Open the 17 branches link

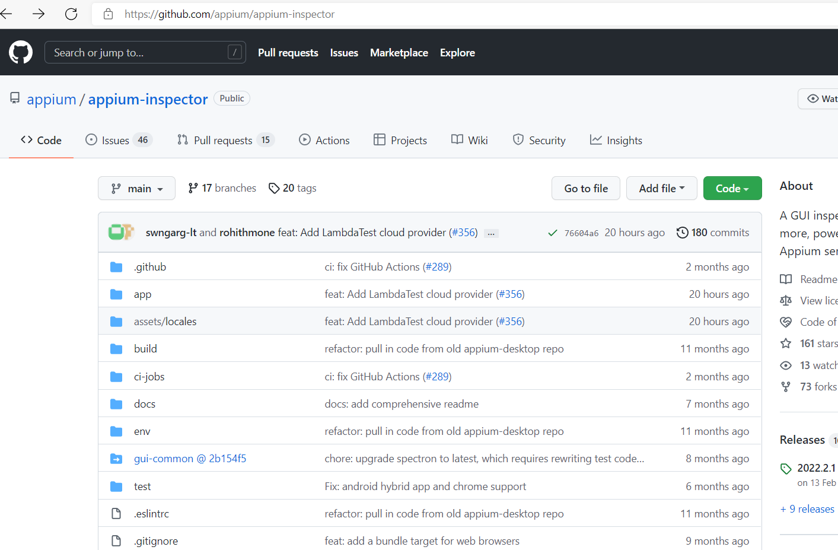[222, 188]
